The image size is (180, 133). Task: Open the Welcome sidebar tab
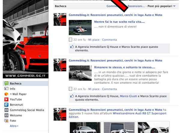pos(25,115)
